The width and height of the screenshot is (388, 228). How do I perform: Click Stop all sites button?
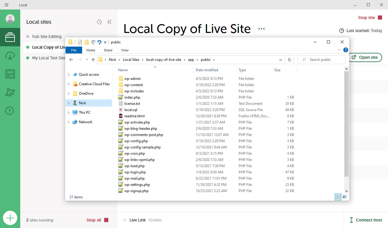click(97, 220)
